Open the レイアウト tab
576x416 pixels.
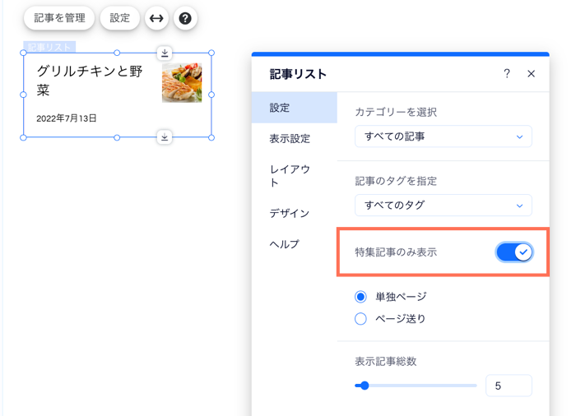click(x=290, y=176)
